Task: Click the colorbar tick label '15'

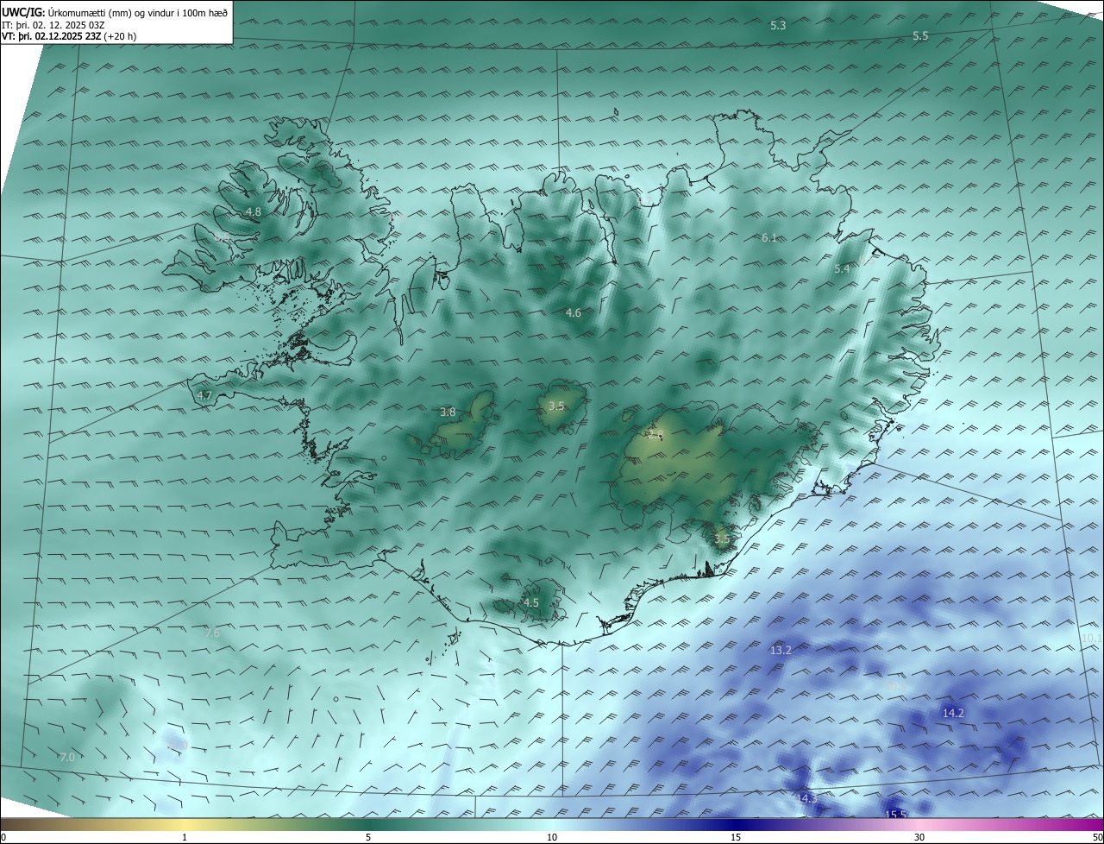Action: (x=736, y=837)
